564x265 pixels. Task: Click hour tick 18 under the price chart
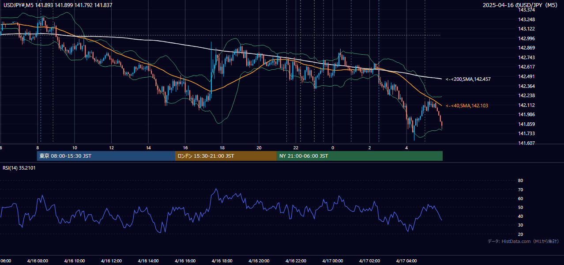click(x=222, y=148)
